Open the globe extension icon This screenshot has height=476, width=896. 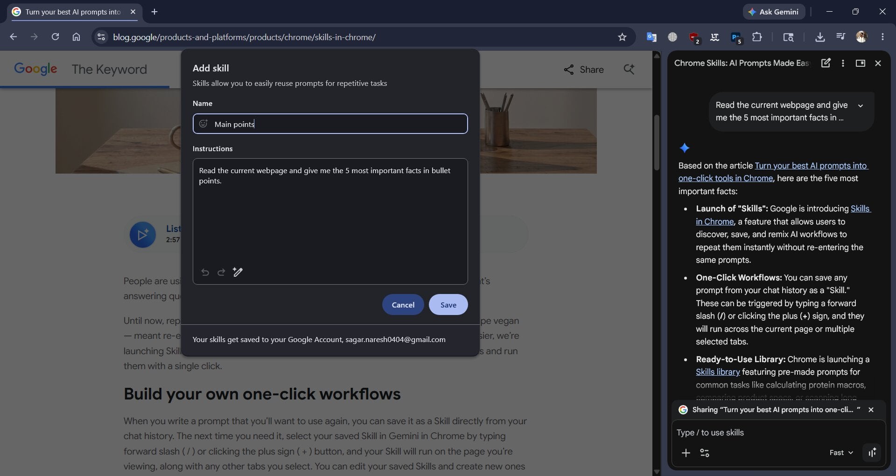[672, 37]
